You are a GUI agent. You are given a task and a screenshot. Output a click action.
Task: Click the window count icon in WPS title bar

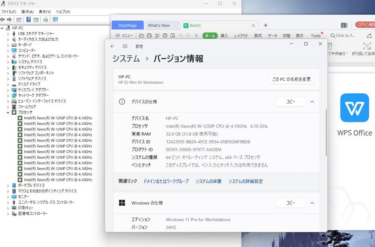[344, 25]
